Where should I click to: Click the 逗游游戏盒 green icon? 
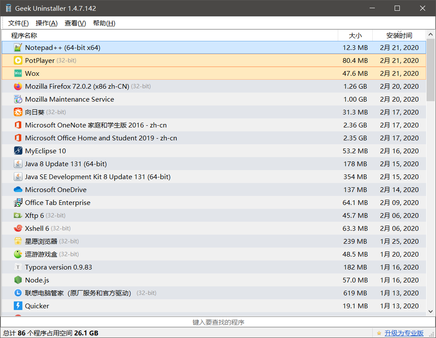point(18,254)
